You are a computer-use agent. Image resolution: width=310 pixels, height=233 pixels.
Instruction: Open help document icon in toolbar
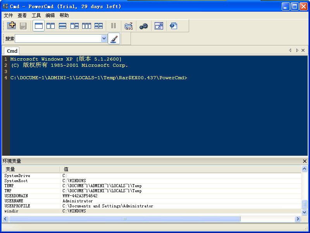pyautogui.click(x=173, y=26)
